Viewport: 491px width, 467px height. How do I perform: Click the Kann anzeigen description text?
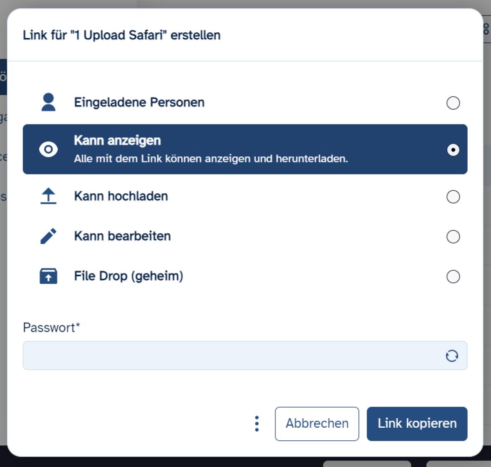pos(211,159)
